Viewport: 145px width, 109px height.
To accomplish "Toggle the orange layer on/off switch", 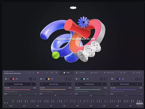I will click(x=48, y=79).
